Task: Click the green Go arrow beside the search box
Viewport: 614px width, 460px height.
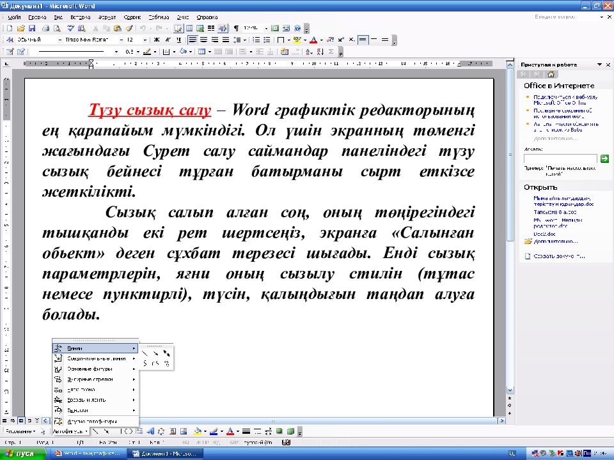Action: tap(604, 158)
